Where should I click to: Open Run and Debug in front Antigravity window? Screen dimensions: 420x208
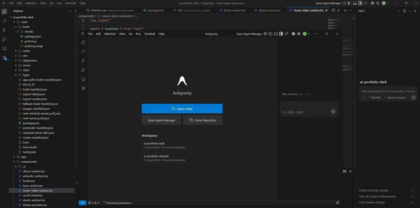click(x=83, y=70)
